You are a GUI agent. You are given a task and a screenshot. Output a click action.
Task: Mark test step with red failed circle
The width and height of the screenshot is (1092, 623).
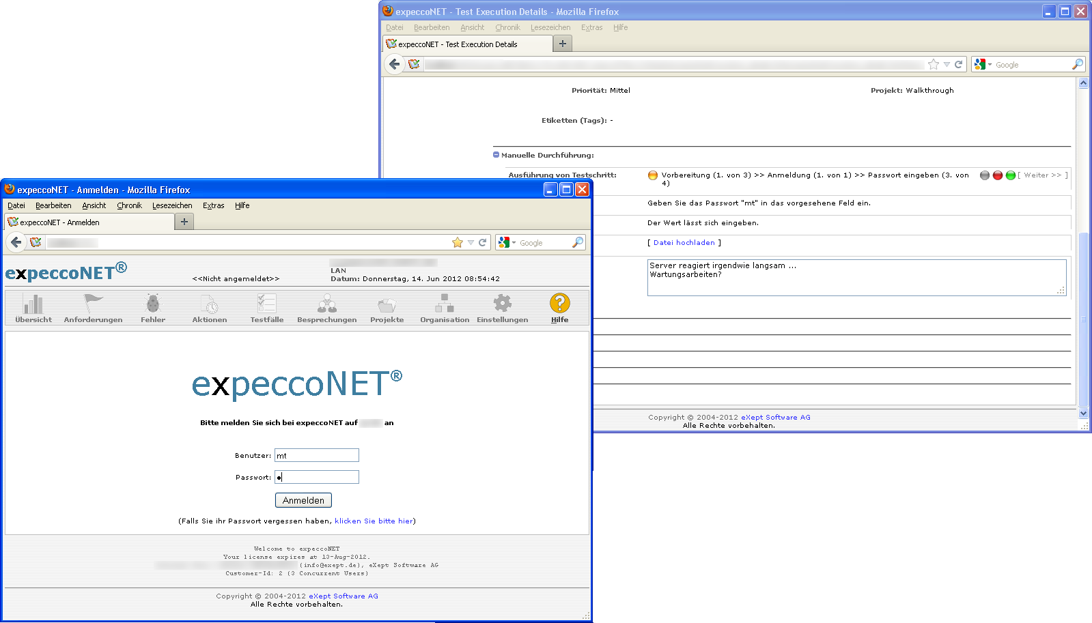[998, 175]
